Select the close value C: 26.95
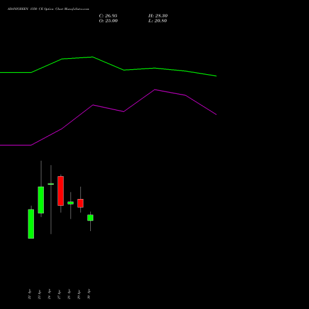 tap(108, 16)
